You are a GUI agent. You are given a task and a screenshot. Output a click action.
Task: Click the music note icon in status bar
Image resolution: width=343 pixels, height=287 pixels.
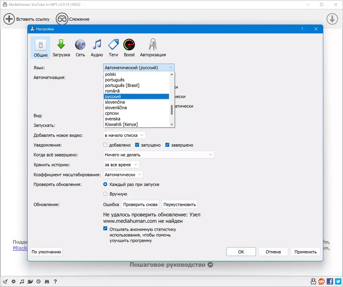click(22, 281)
